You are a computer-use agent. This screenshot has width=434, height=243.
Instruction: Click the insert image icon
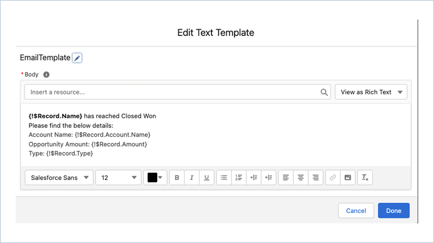(347, 178)
